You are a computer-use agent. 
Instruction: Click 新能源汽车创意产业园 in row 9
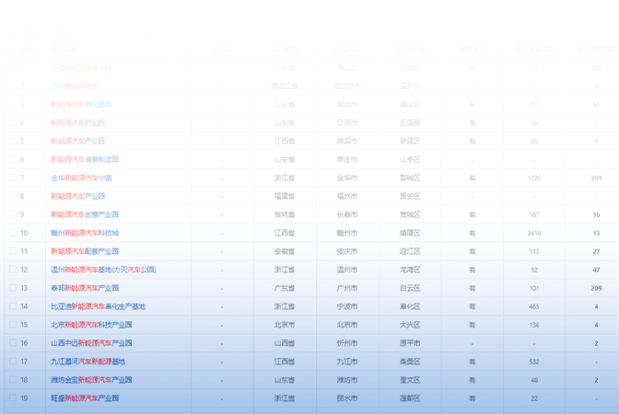point(85,214)
